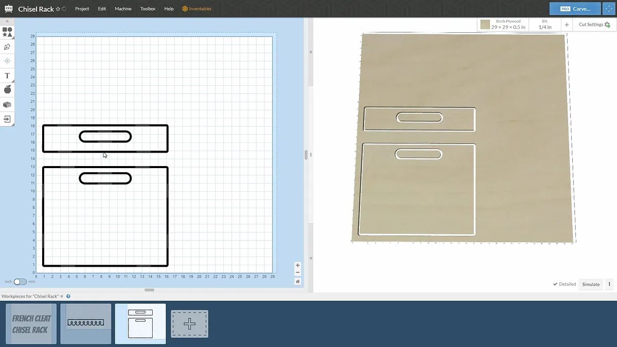Open the Toolbox menu
Viewport: 617px width, 347px height.
(148, 9)
